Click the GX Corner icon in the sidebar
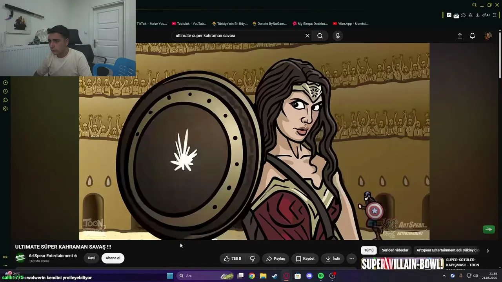 tap(5, 257)
